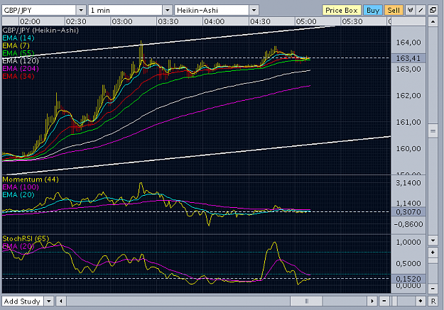
Task: Select the EMA (55) legend label
Action: click(x=18, y=53)
